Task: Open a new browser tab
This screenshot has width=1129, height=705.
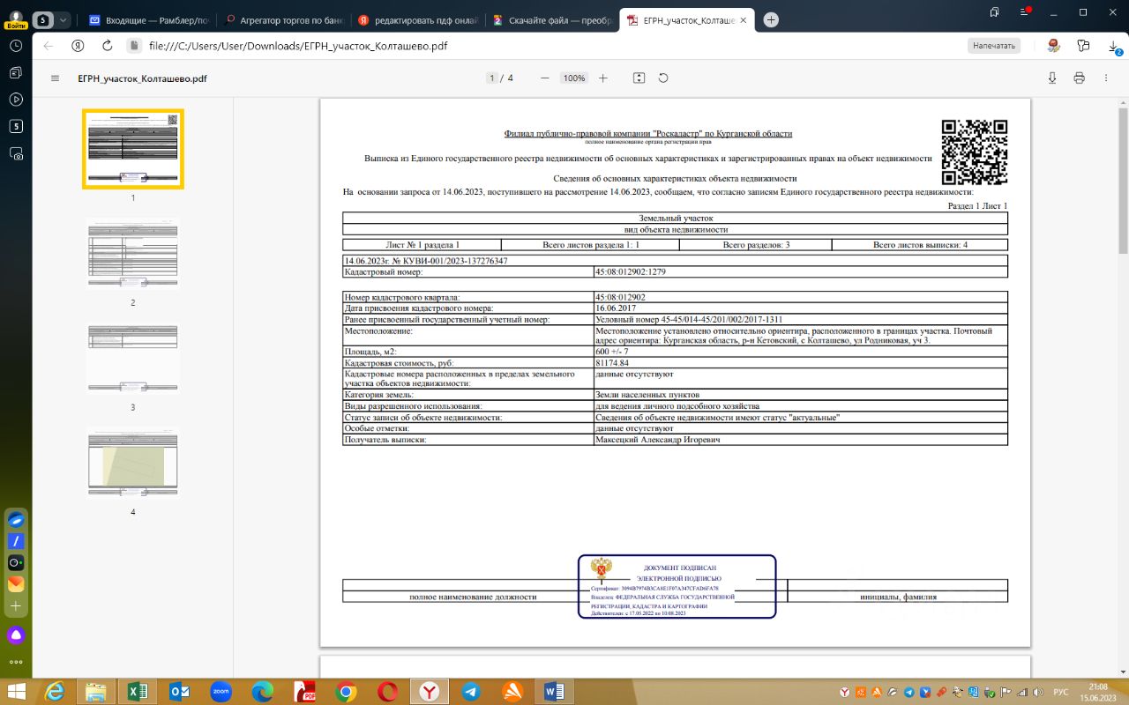Action: (x=771, y=19)
